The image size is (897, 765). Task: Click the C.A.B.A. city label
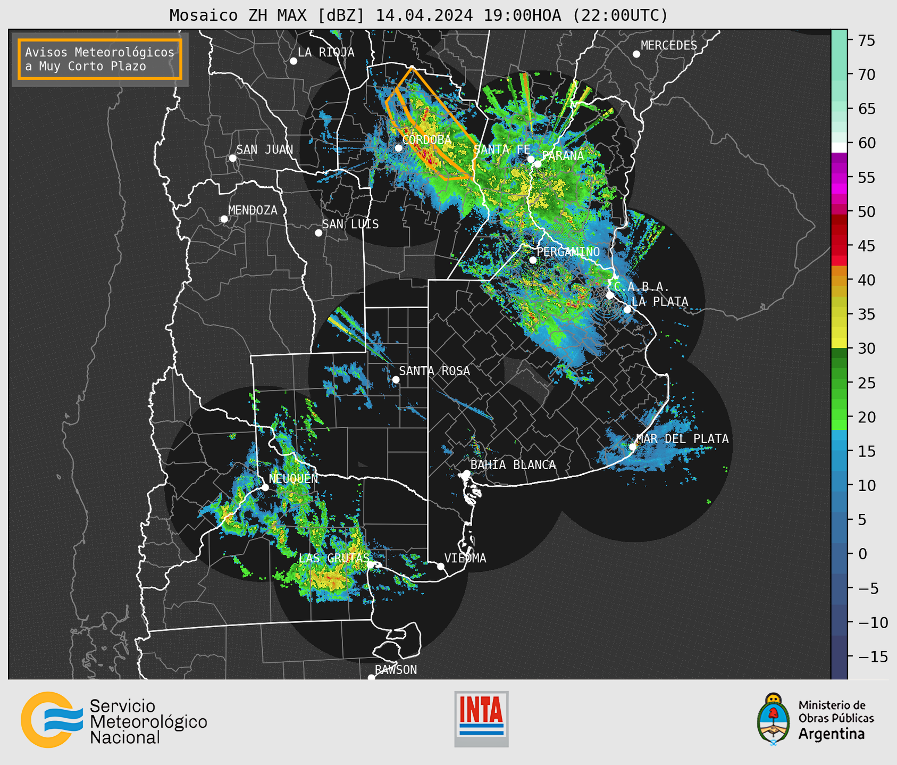[x=642, y=287]
